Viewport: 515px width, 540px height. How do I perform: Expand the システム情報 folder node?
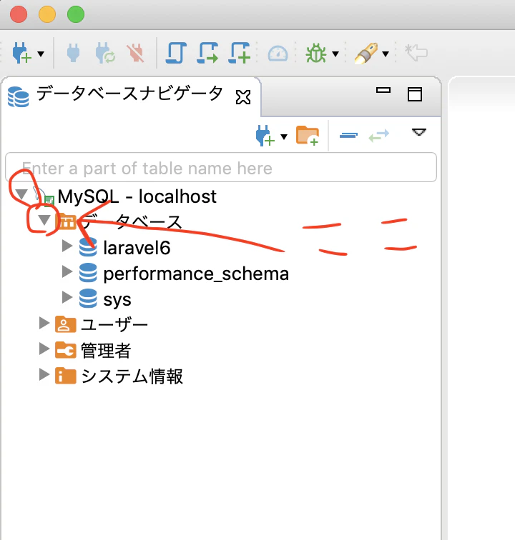click(44, 375)
